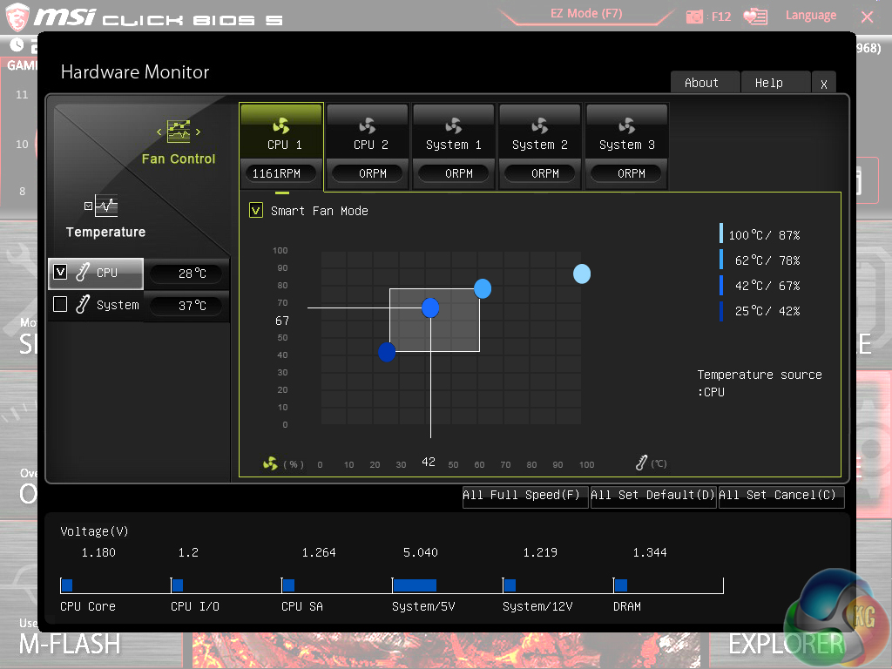This screenshot has width=892, height=669.
Task: Click the Temperature checkbox graph icon
Action: click(101, 206)
